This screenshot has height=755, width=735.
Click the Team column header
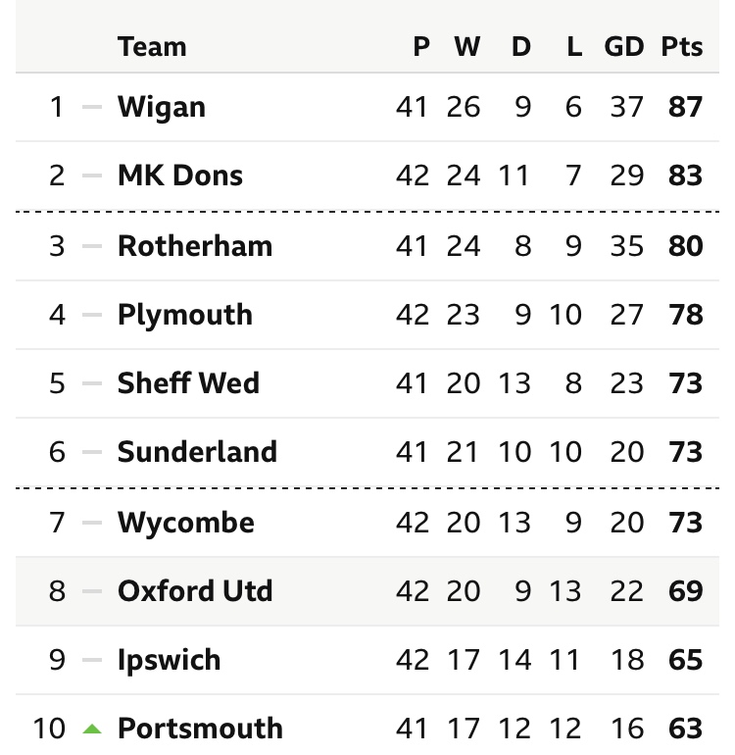(152, 46)
